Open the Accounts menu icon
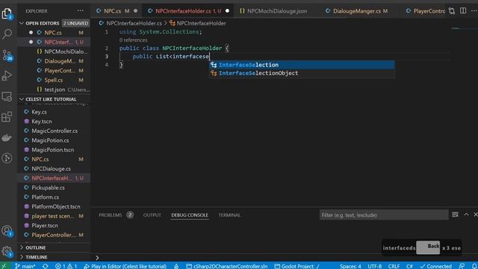Viewport: 478px width, 269px height. tap(7, 231)
